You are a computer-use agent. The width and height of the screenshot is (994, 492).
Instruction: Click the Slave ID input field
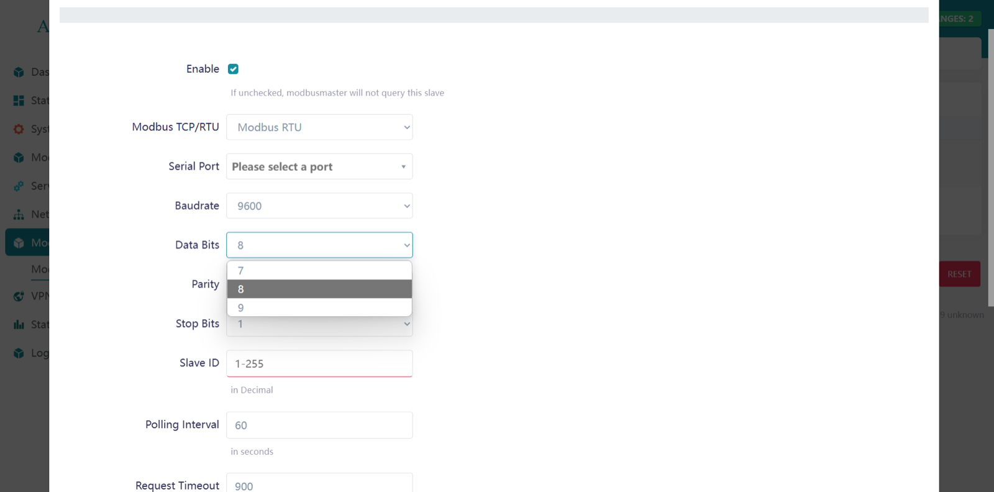pos(319,363)
